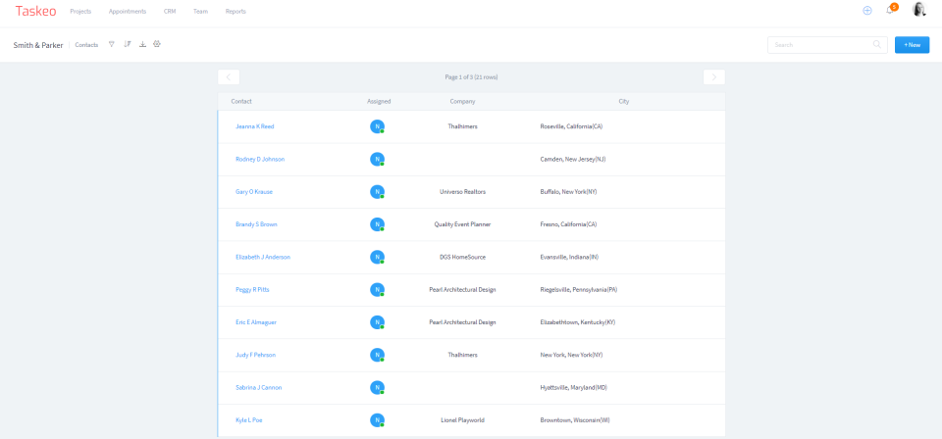Click assigned avatar for Kyle L Poe
This screenshot has height=439, width=942.
[377, 420]
